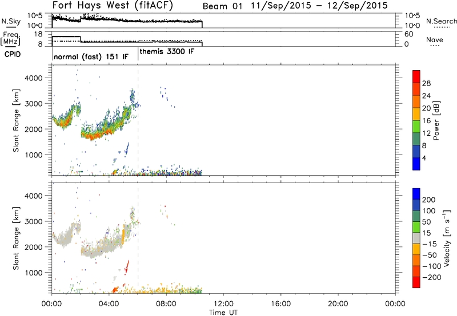Image resolution: width=457 pixels, height=316 pixels.
Task: Select the 'normal (fast) 151 IF' label
Action: tap(91, 56)
